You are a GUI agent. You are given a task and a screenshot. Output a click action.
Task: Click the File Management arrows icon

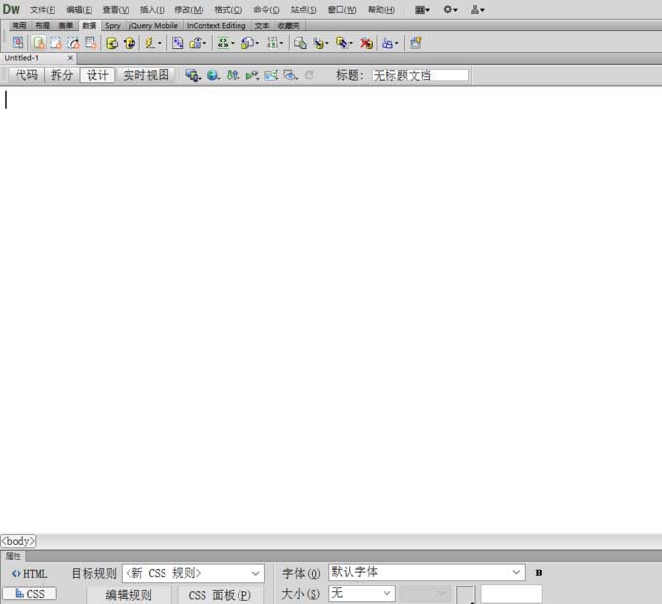tap(233, 75)
